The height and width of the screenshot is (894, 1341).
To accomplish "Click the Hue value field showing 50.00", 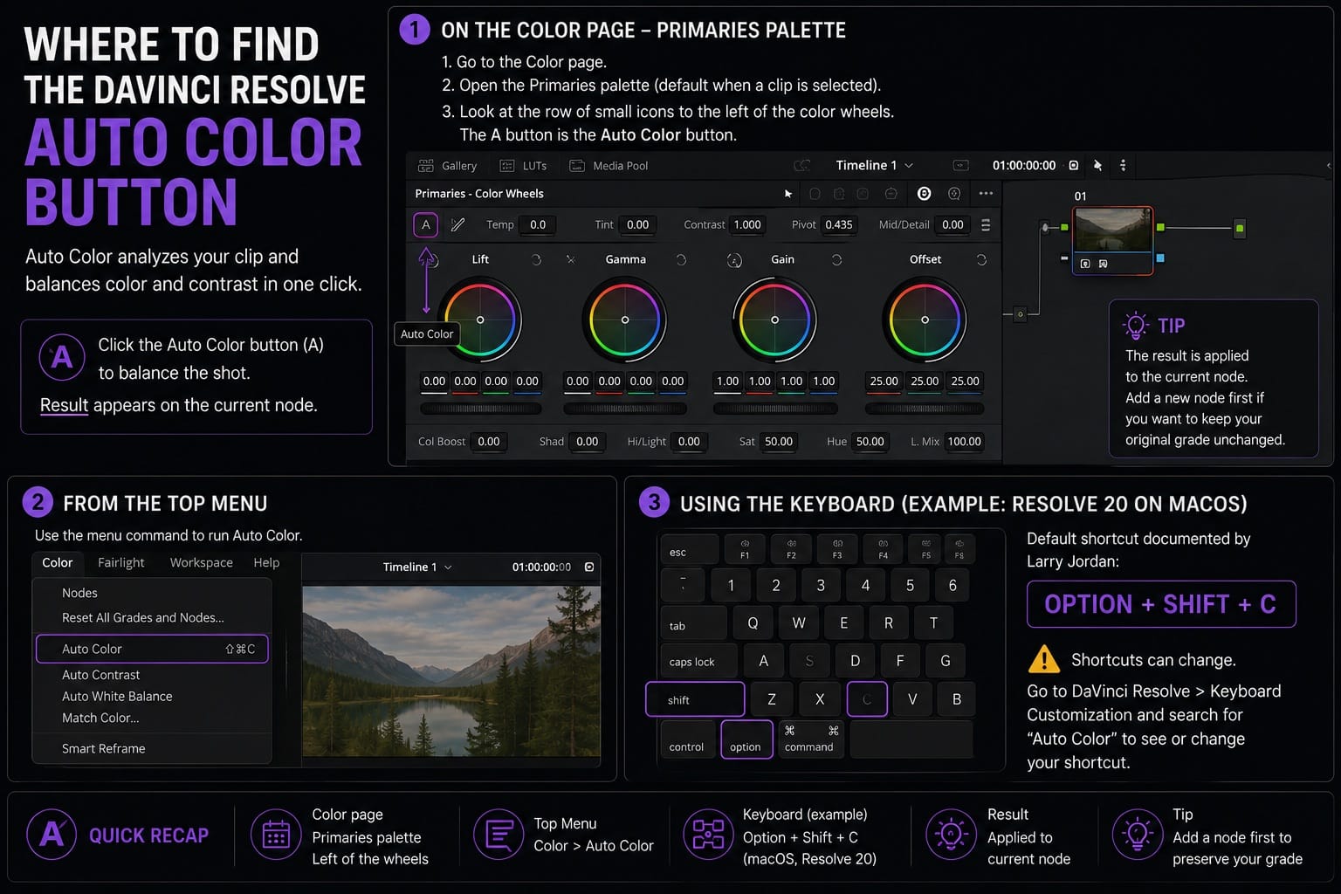I will pos(870,442).
